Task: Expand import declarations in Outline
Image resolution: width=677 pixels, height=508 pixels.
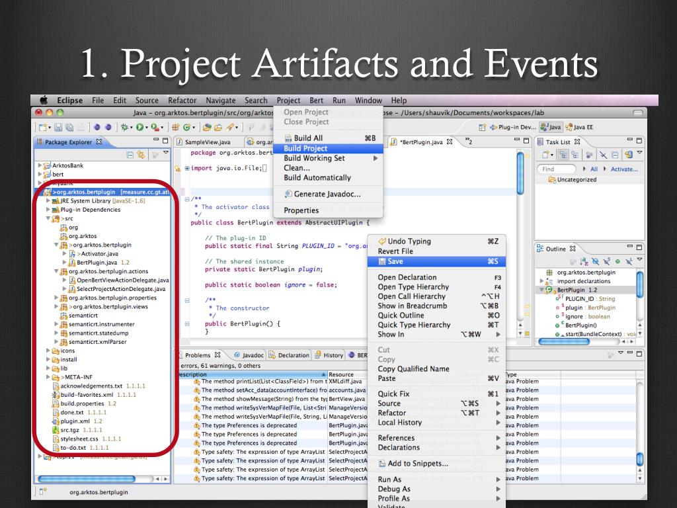Action: [542, 280]
